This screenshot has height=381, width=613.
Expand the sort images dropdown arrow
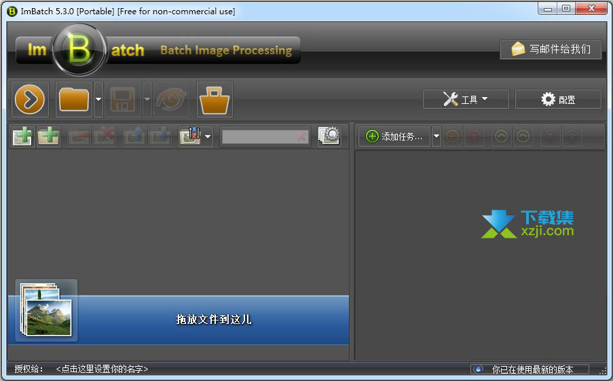click(208, 137)
